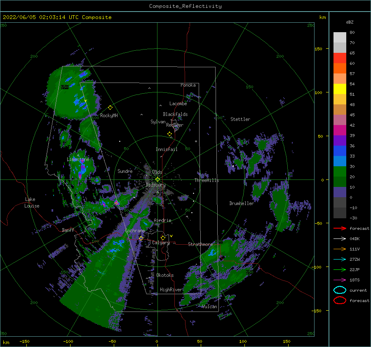The height and width of the screenshot is (347, 371).
Task: Click the Limestone label
Action: pos(78,159)
